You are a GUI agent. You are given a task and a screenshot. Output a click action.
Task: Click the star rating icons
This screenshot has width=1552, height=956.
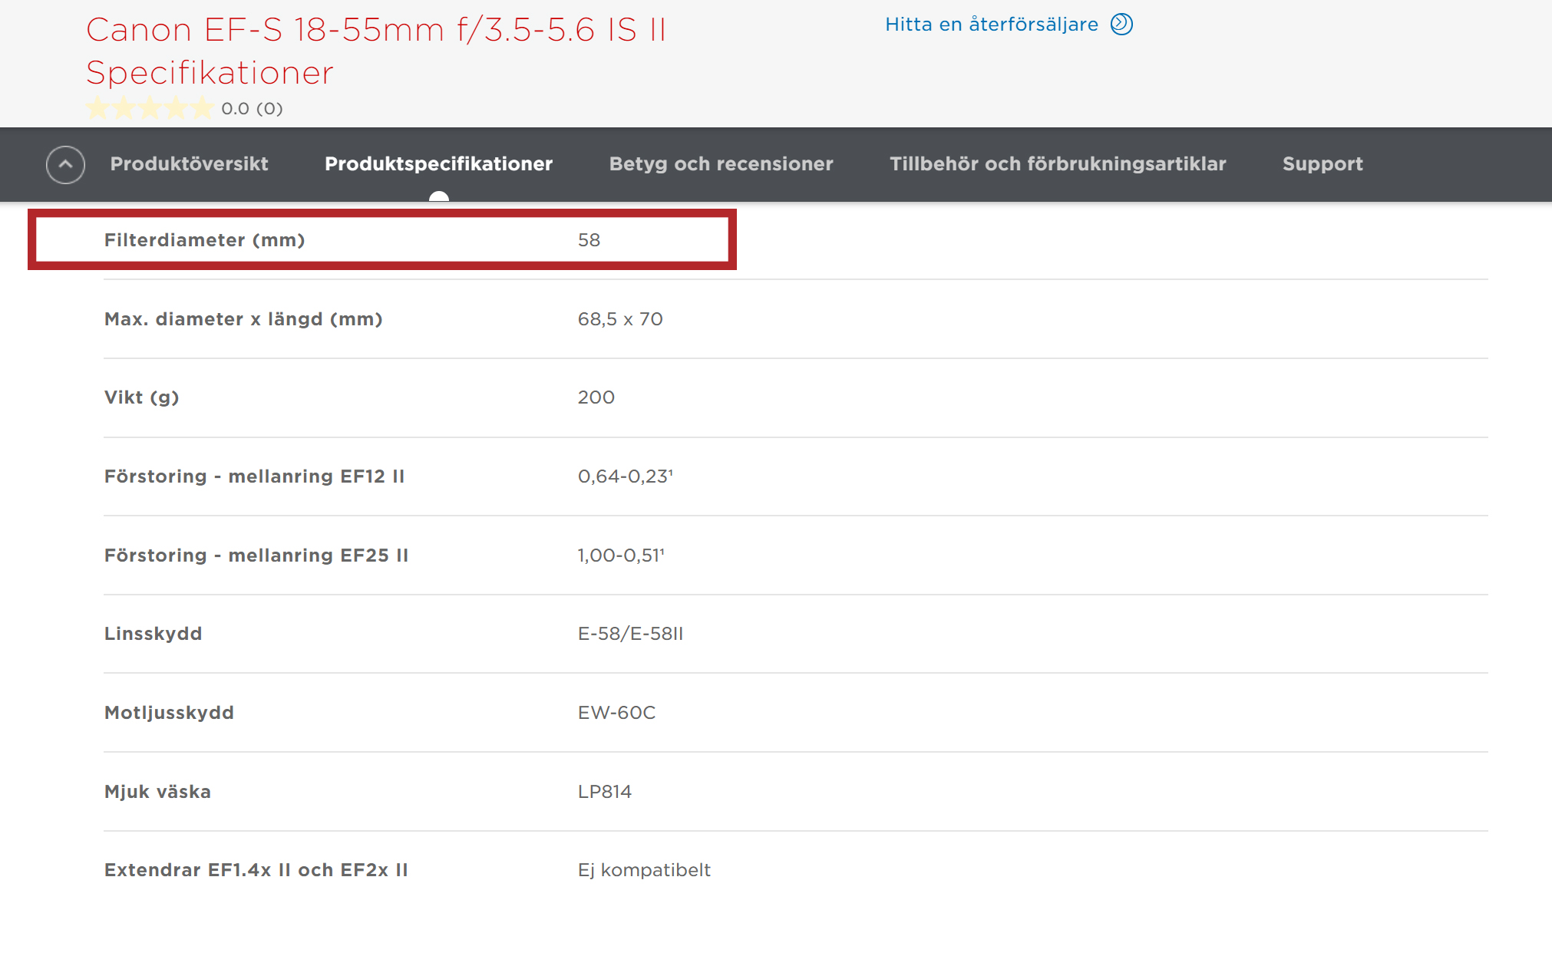pyautogui.click(x=149, y=108)
